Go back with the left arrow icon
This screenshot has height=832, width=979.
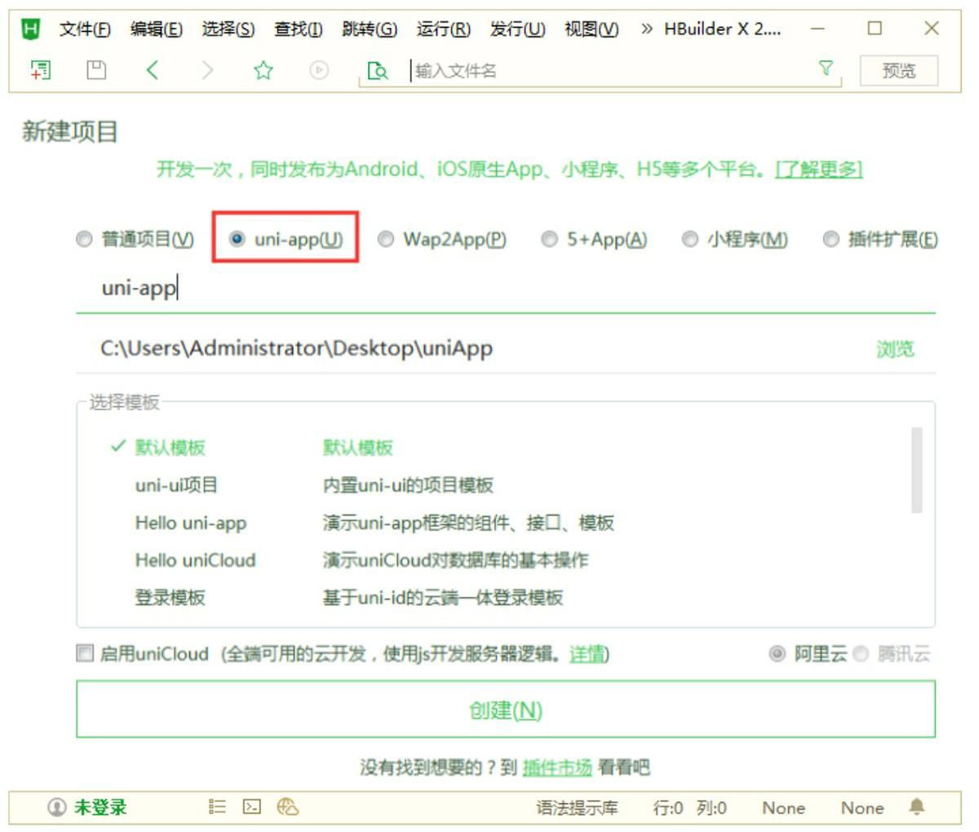click(x=152, y=71)
